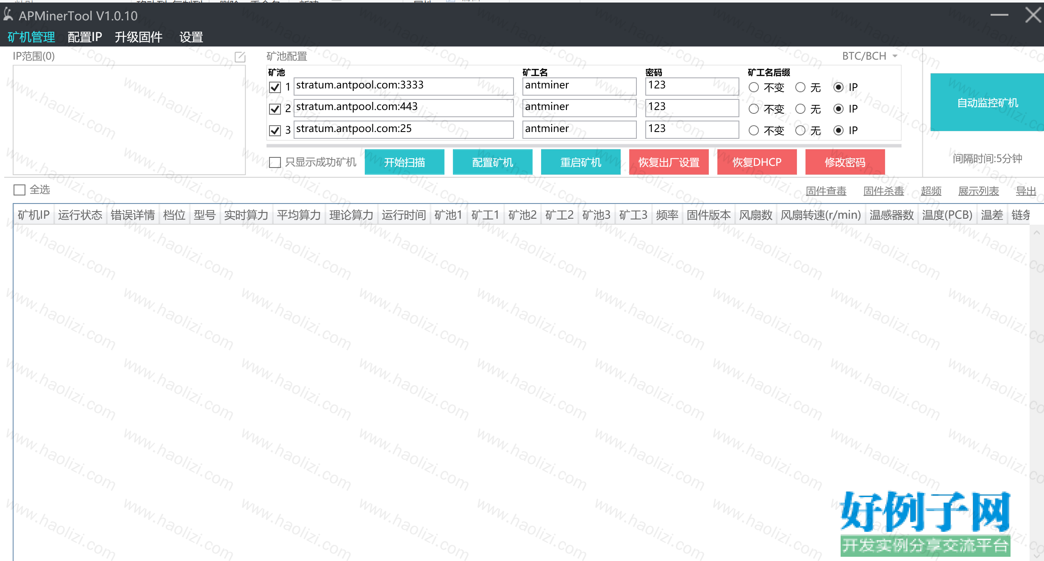
Task: Open the 固件杀毒 link
Action: (883, 191)
